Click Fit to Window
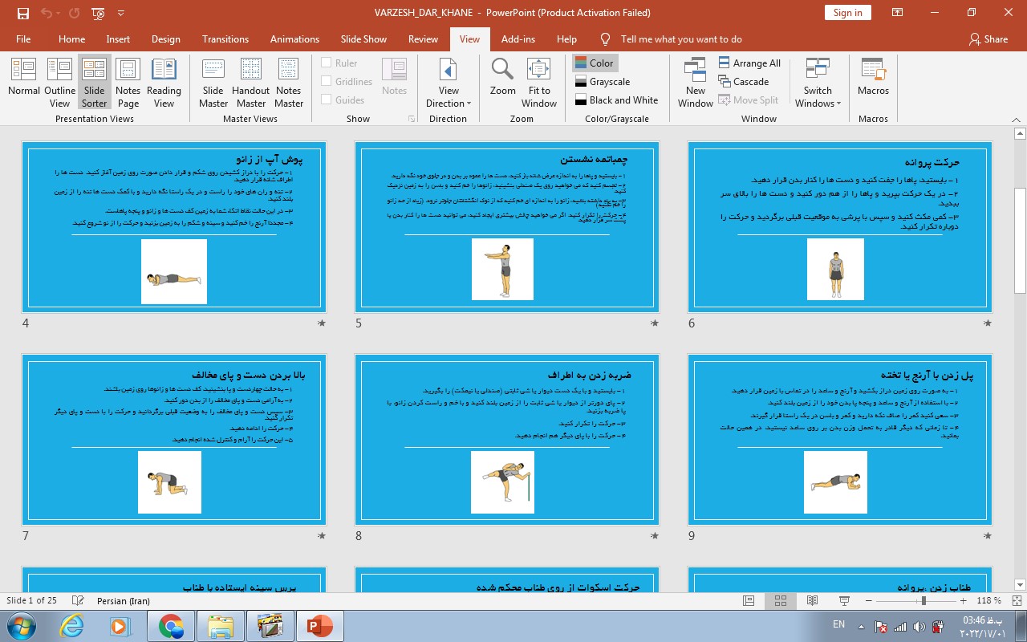 pos(539,81)
